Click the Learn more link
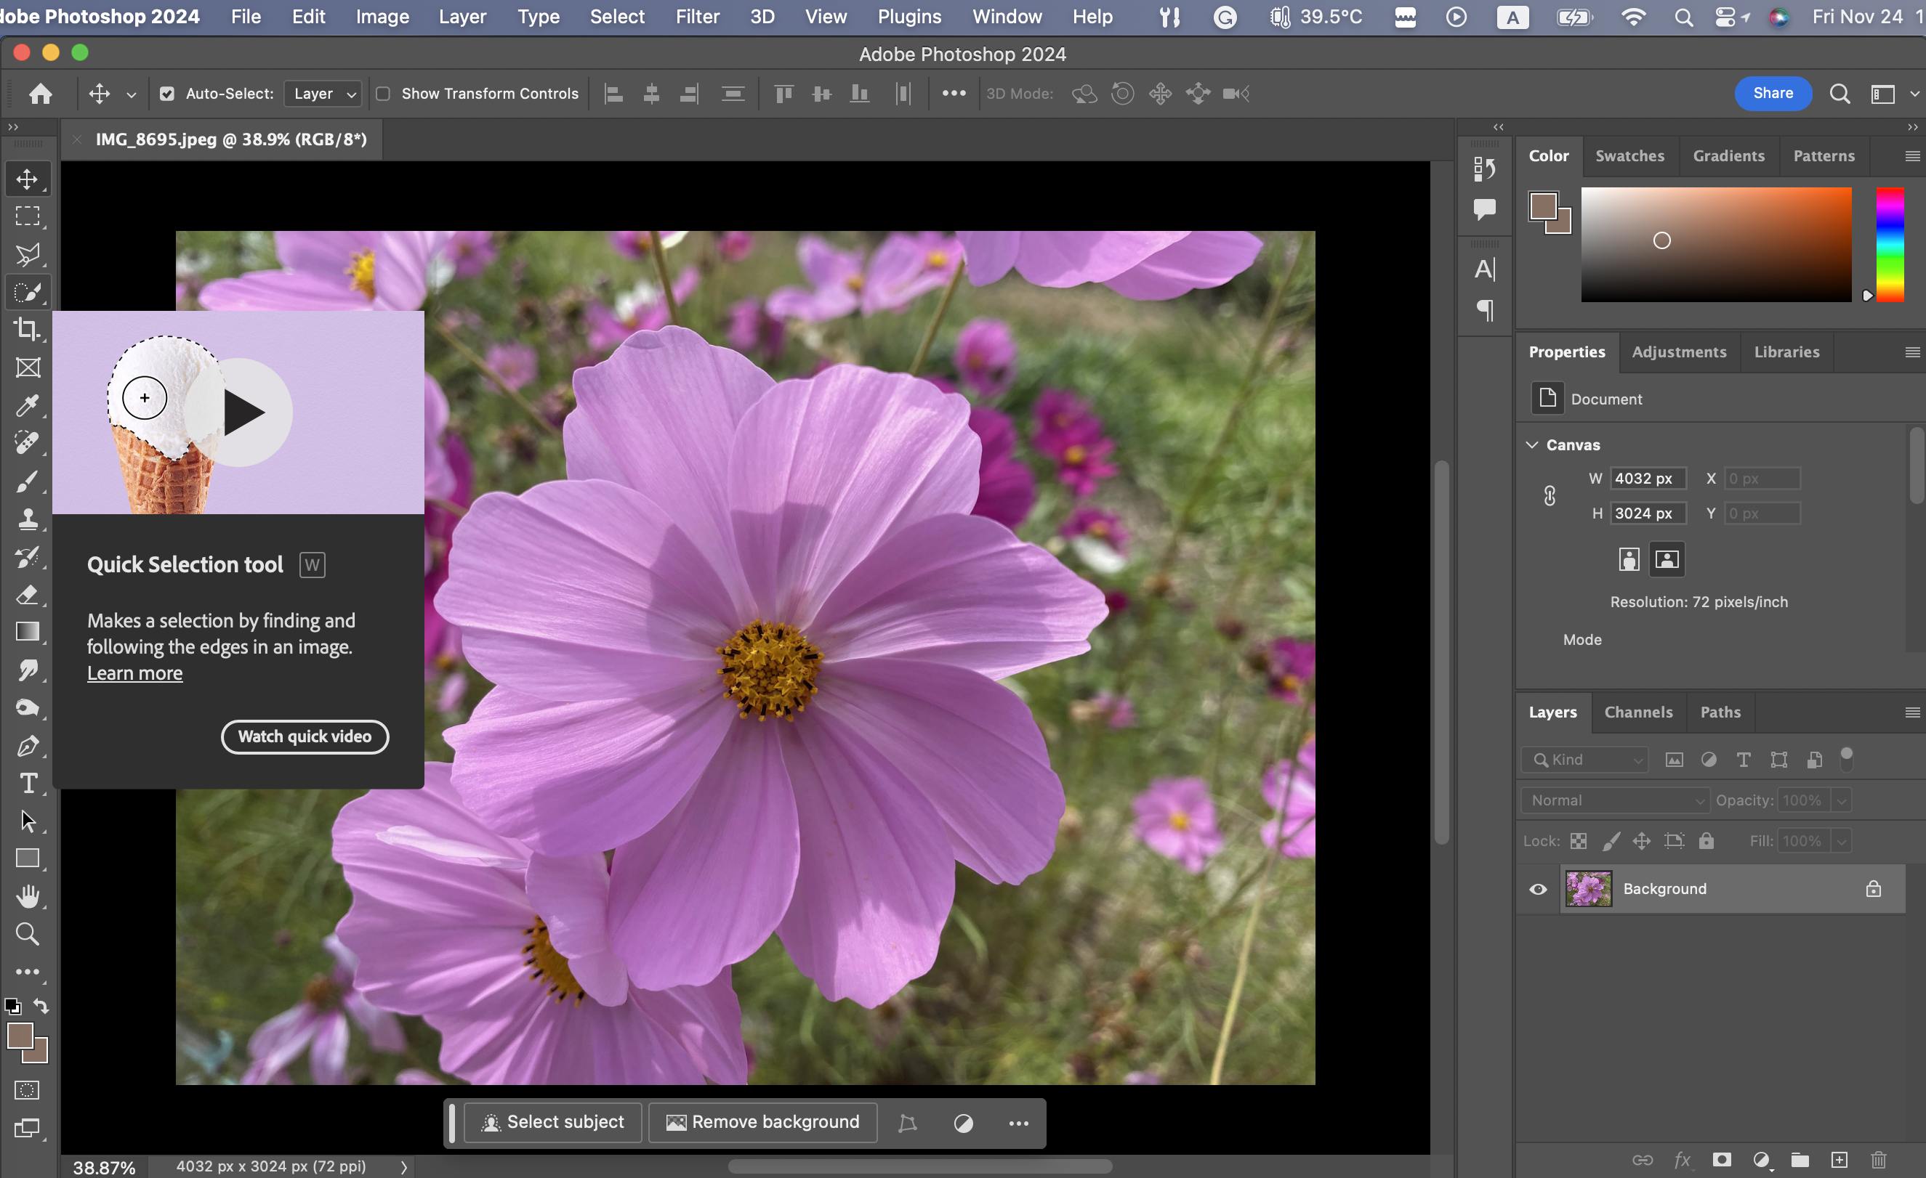 [x=134, y=673]
